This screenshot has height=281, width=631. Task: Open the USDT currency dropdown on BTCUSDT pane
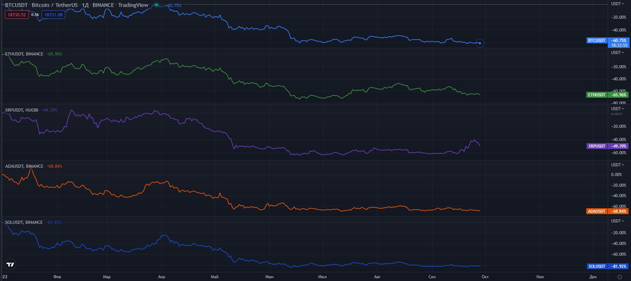pos(617,4)
